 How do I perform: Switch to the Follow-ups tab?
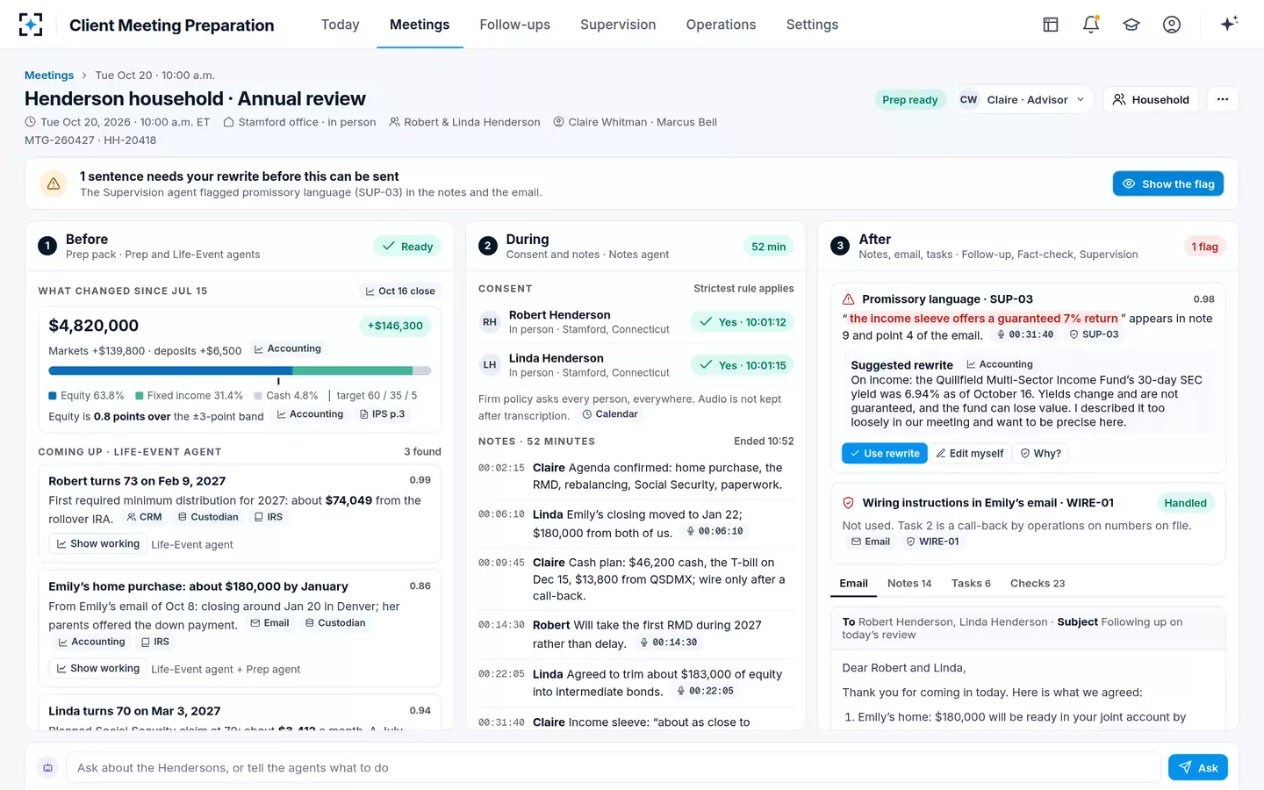click(515, 25)
